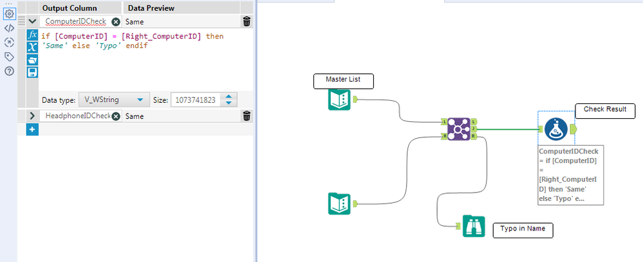
Task: Click the Join tool L input anchor
Action: 443,121
